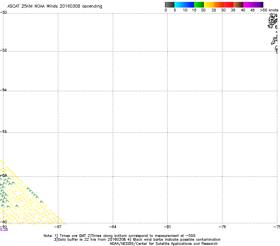
Task: Click the 'Data buffer is 22 hrs' note
Action: [137, 240]
